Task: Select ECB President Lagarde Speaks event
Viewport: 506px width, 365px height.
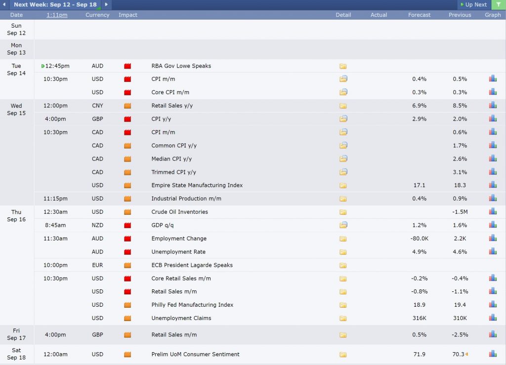Action: [192, 265]
